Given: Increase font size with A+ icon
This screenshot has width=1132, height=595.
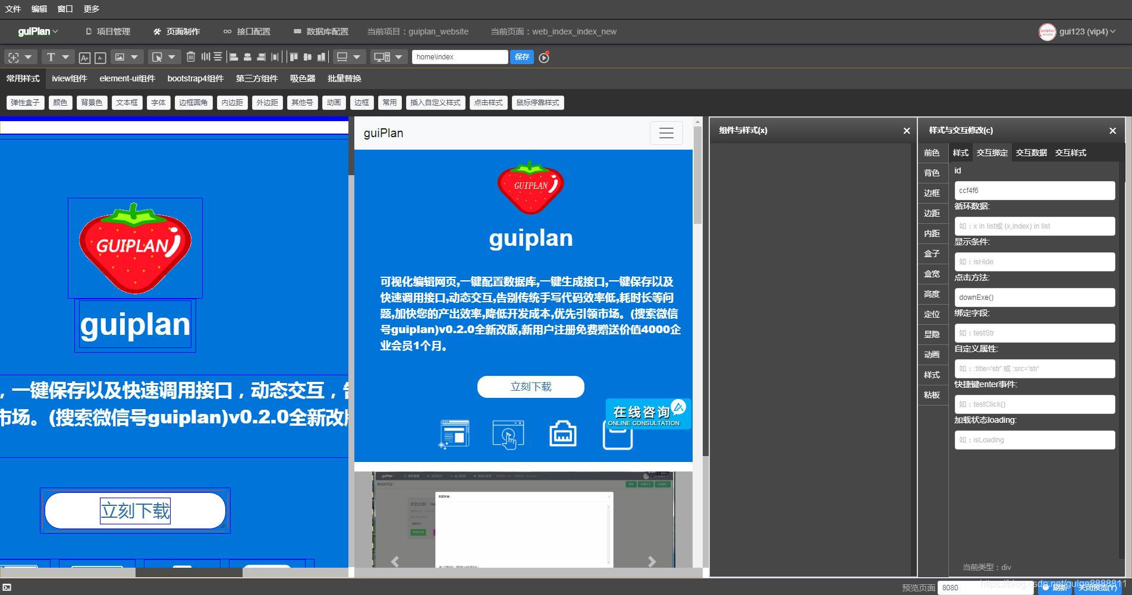Looking at the screenshot, I should click(x=84, y=58).
